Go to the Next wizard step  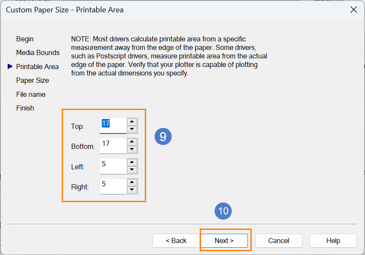(x=224, y=241)
